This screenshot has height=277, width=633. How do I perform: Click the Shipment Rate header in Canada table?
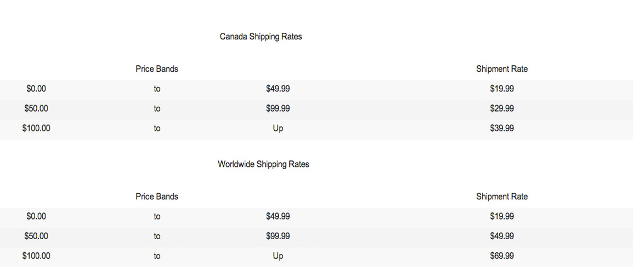501,69
